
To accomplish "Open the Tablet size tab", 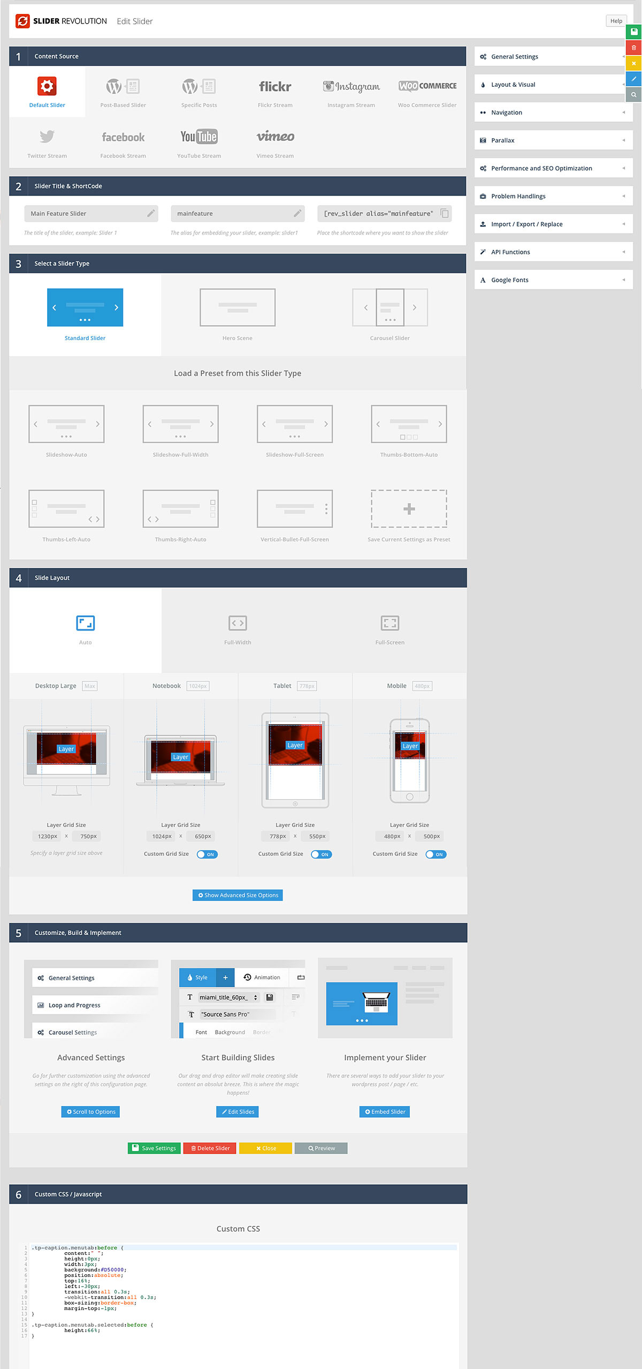I will click(295, 686).
